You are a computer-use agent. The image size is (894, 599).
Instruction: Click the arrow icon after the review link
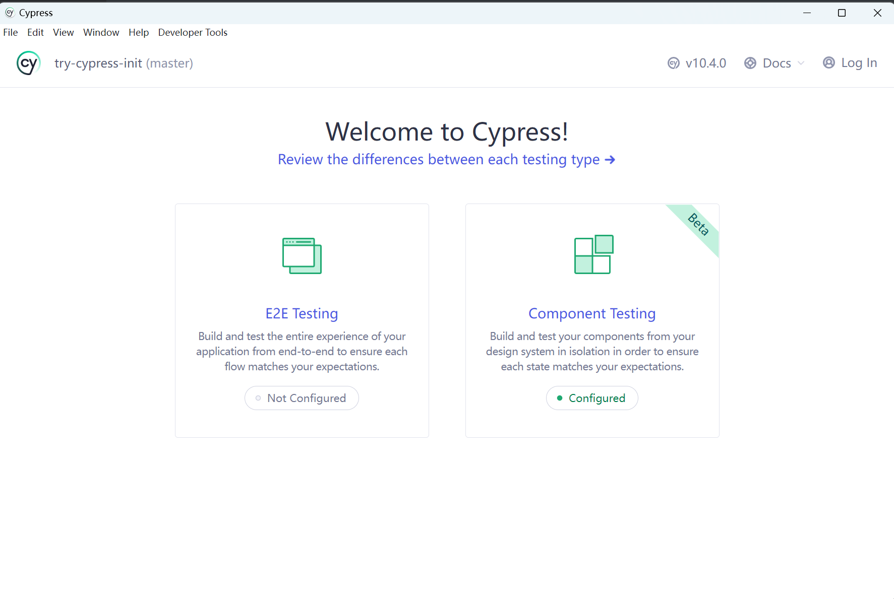click(x=610, y=160)
